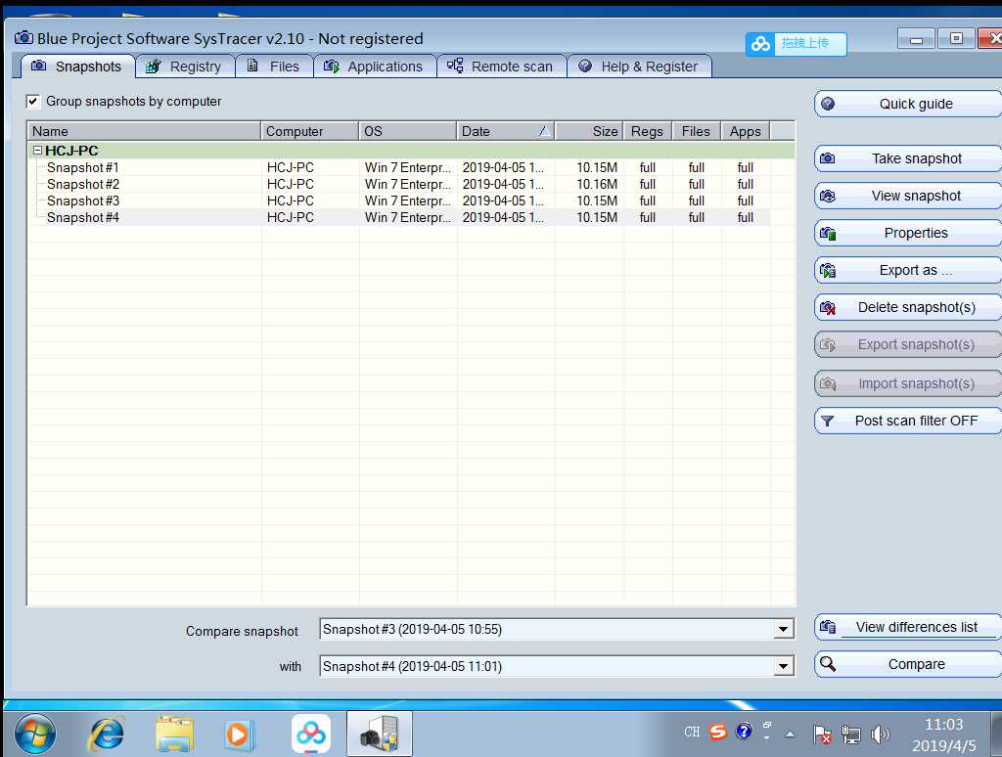Open the Compare snapshot dropdown

pos(783,629)
